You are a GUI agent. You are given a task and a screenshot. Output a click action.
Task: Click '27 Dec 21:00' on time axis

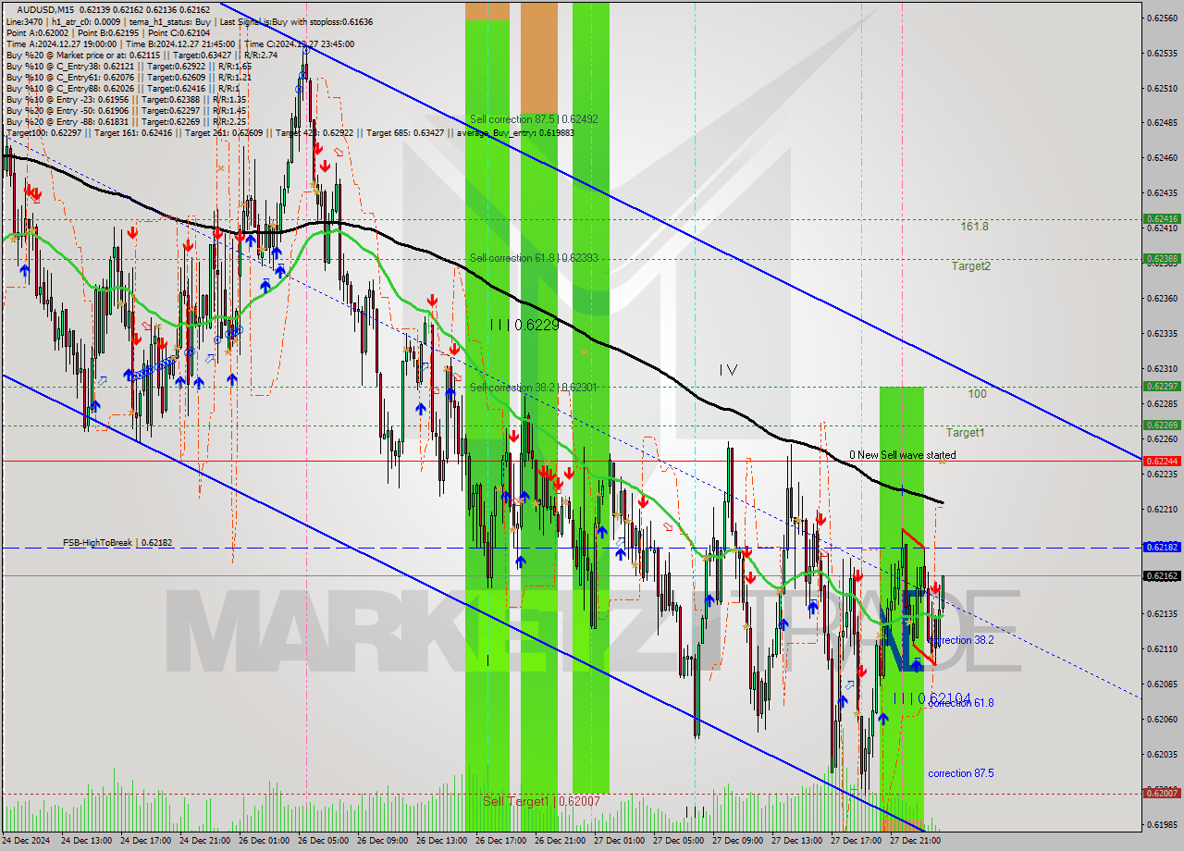click(x=915, y=841)
